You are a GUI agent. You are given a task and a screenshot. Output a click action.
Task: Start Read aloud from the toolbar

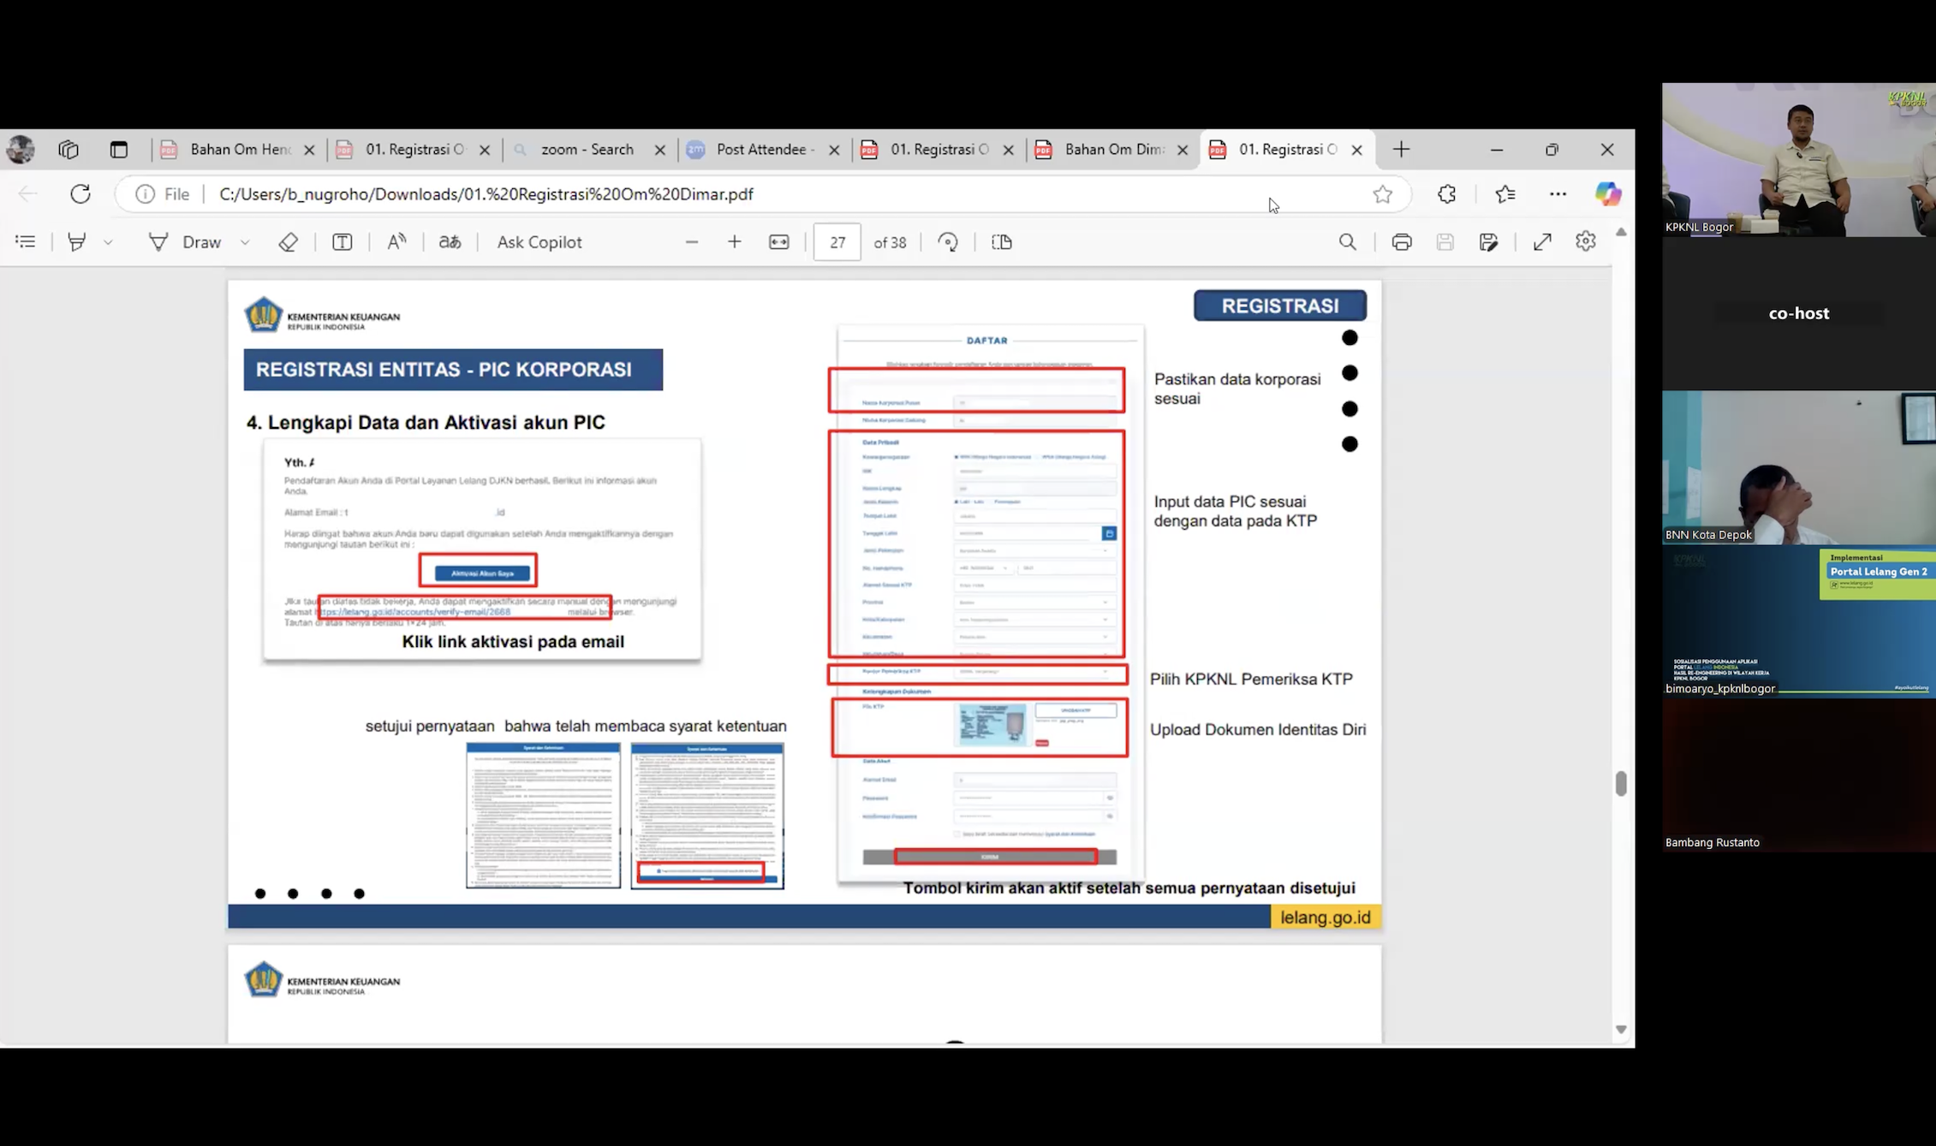tap(396, 242)
